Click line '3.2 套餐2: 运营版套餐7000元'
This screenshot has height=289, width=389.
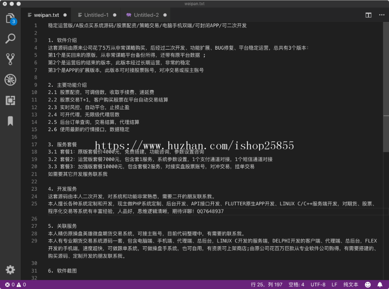click(160, 159)
